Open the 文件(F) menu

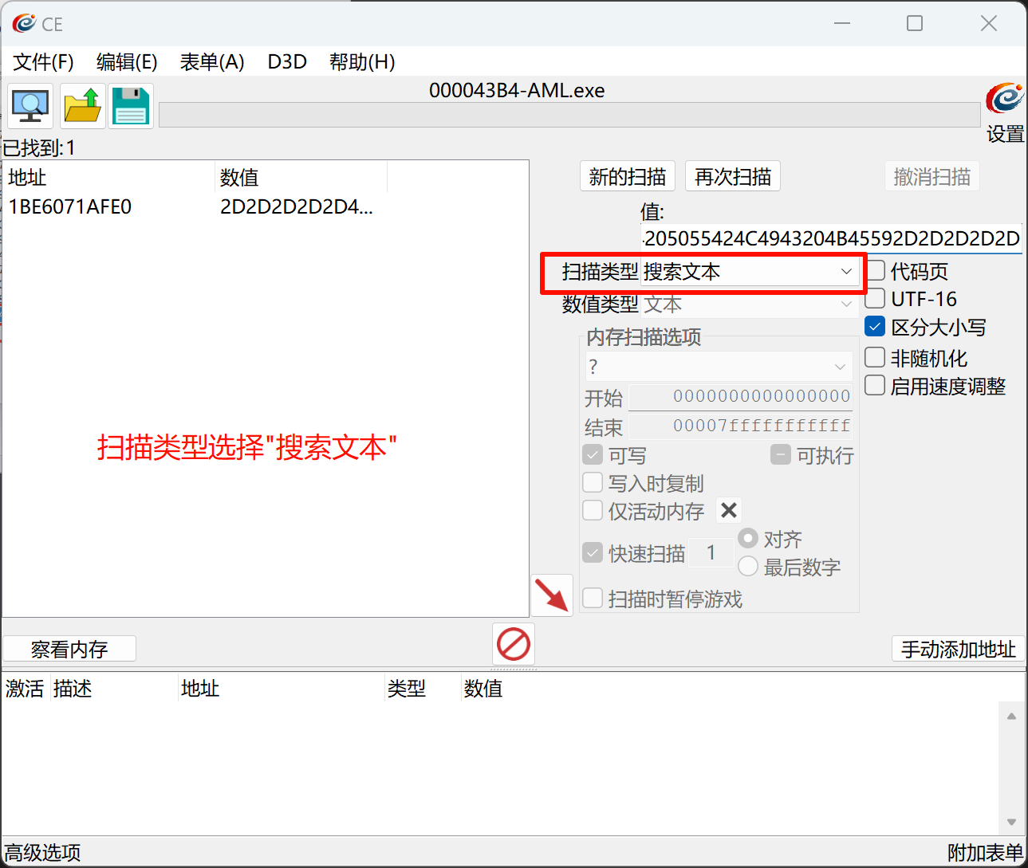click(x=43, y=62)
